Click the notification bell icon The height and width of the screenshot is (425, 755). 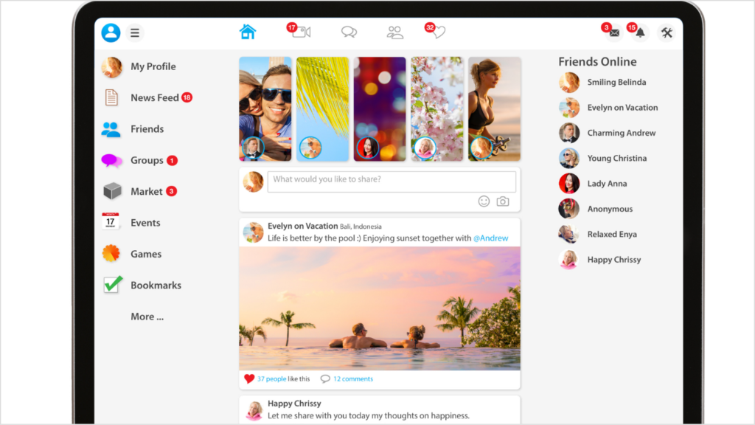(x=640, y=32)
